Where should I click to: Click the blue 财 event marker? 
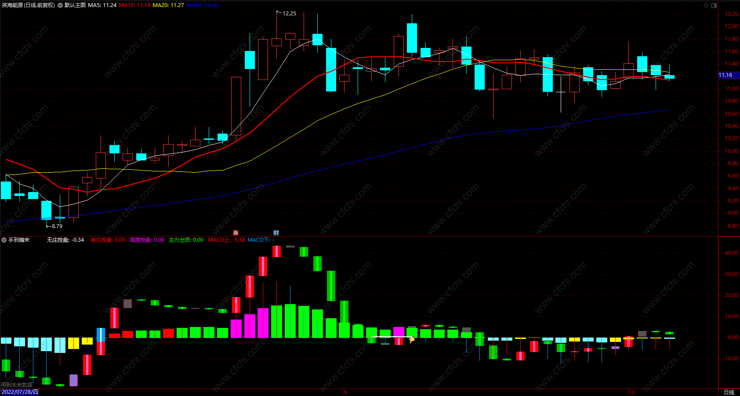[276, 233]
